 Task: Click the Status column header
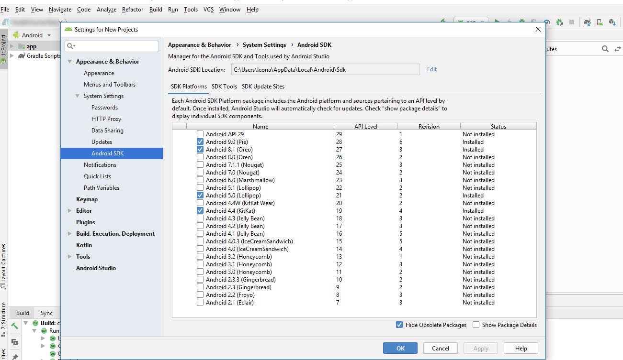tap(498, 127)
